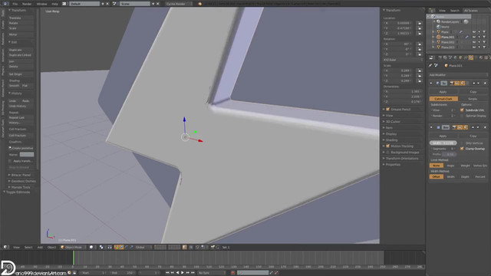Toggle the Subdivide UVs checkbox

(x=462, y=110)
